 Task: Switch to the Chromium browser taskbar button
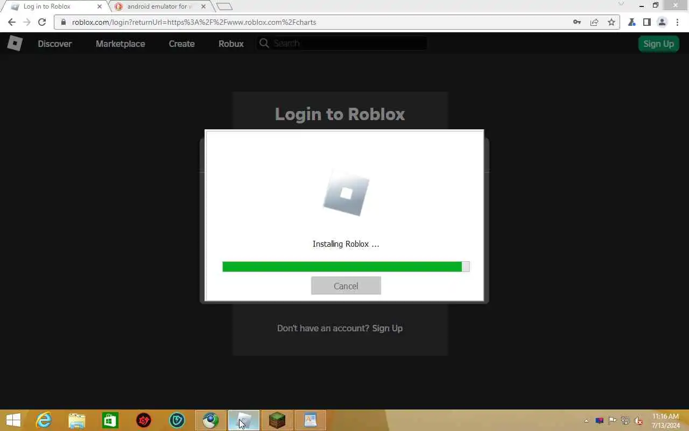coord(210,420)
